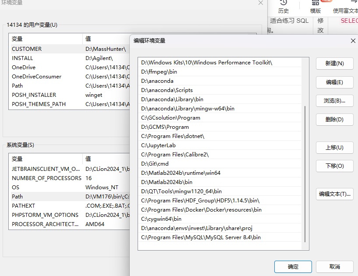
Task: Select the NUMBER_OF_PROCESSORS system variable
Action: [69, 178]
